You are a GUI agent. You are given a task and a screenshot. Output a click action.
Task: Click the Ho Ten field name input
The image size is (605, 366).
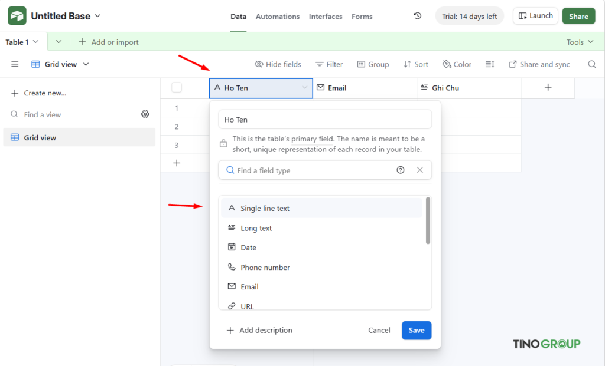pyautogui.click(x=325, y=120)
